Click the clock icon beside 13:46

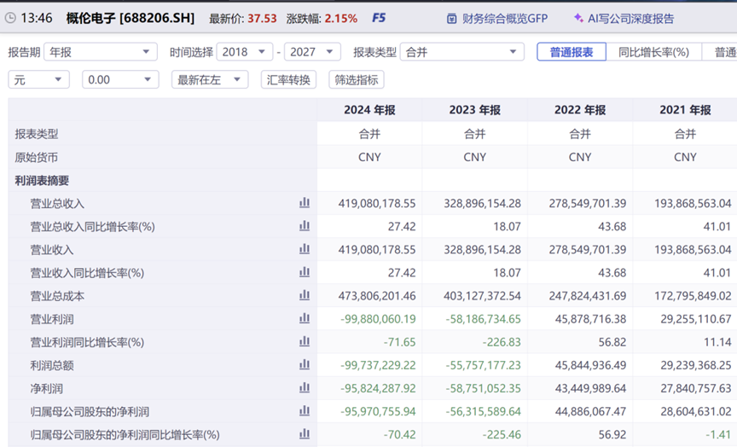point(11,18)
